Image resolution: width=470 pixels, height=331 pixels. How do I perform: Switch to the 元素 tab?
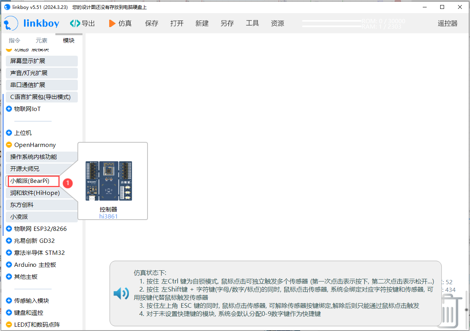point(42,40)
